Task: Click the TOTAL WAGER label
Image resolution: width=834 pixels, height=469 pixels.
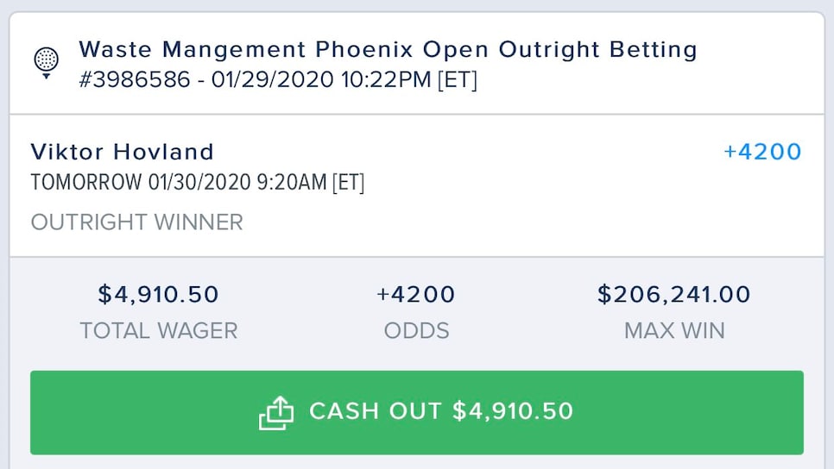Action: 159,331
